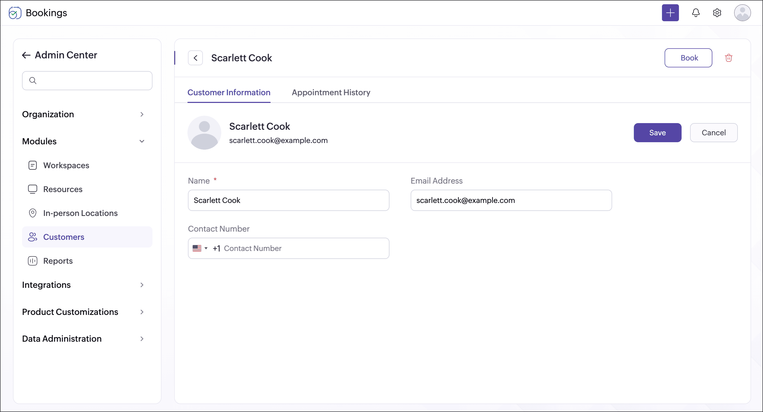The width and height of the screenshot is (763, 412).
Task: Select Customers in the sidebar
Action: 87,237
